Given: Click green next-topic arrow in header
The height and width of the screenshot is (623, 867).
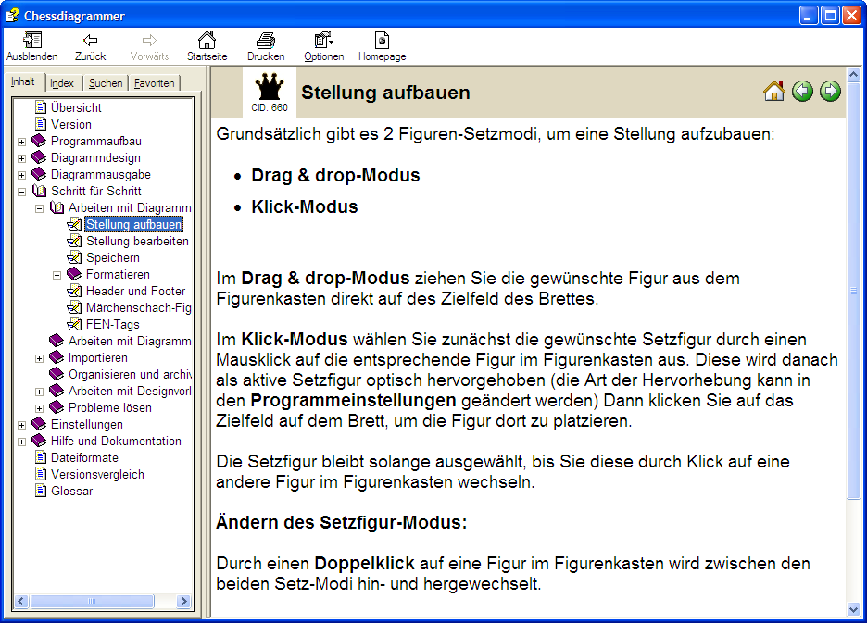Looking at the screenshot, I should click(x=830, y=92).
